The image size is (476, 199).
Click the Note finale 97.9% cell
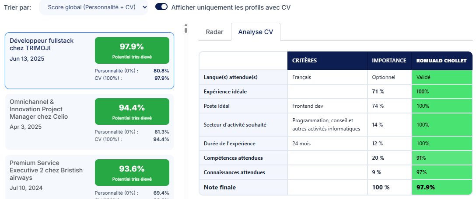pyautogui.click(x=442, y=187)
